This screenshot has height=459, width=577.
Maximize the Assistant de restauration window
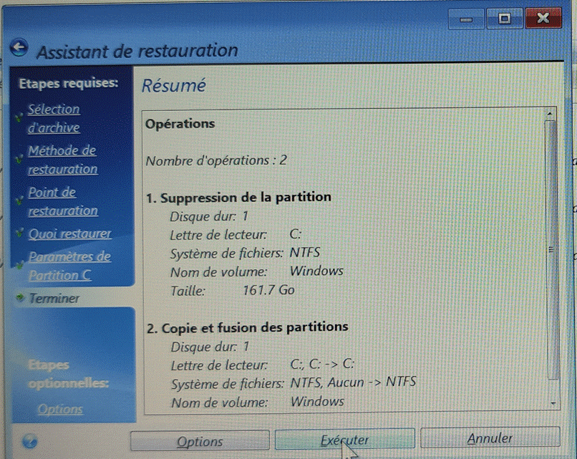click(x=505, y=19)
